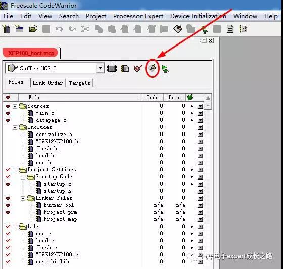Viewport: 283px width, 269px height.
Task: Click the Paste icon in main toolbar
Action: [112, 29]
